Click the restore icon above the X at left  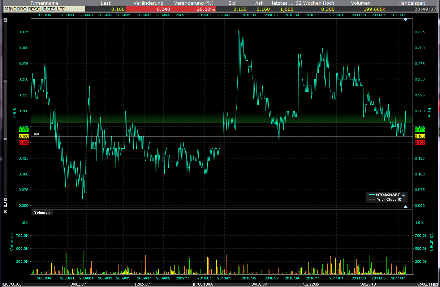click(x=5, y=205)
